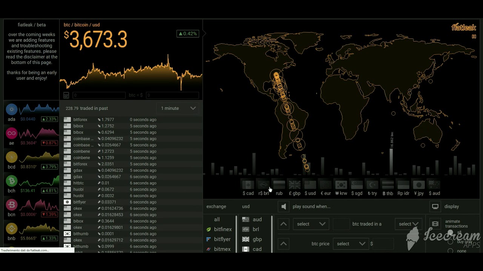Click the animate transactions film icon
The height and width of the screenshot is (271, 483).
tap(435, 224)
